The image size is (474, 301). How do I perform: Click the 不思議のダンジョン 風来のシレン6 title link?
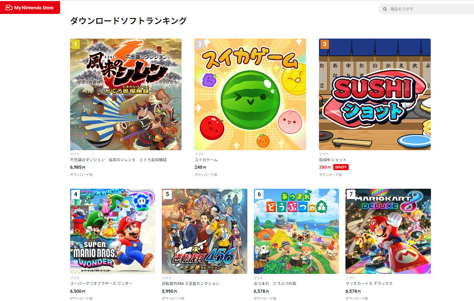118,160
